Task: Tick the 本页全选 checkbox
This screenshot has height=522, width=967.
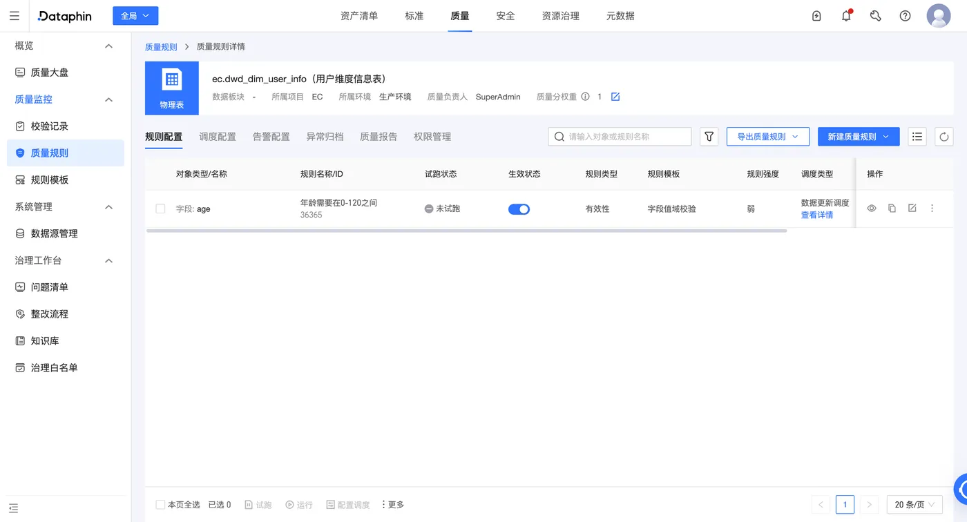Action: point(160,505)
